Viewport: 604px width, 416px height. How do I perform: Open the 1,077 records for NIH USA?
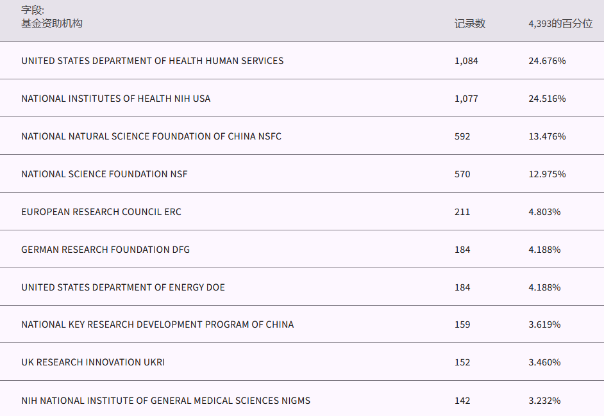click(466, 99)
